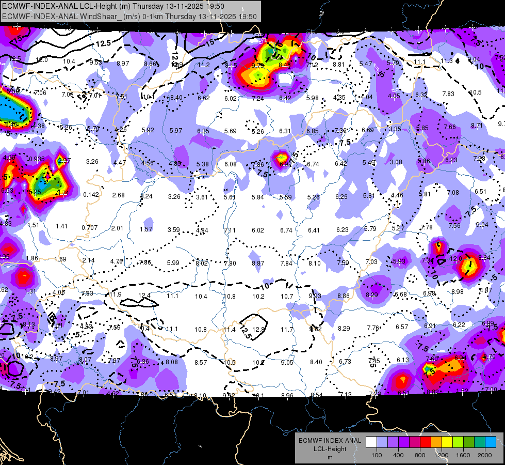
Task: Click the map value '2.14'
Action: point(89,260)
